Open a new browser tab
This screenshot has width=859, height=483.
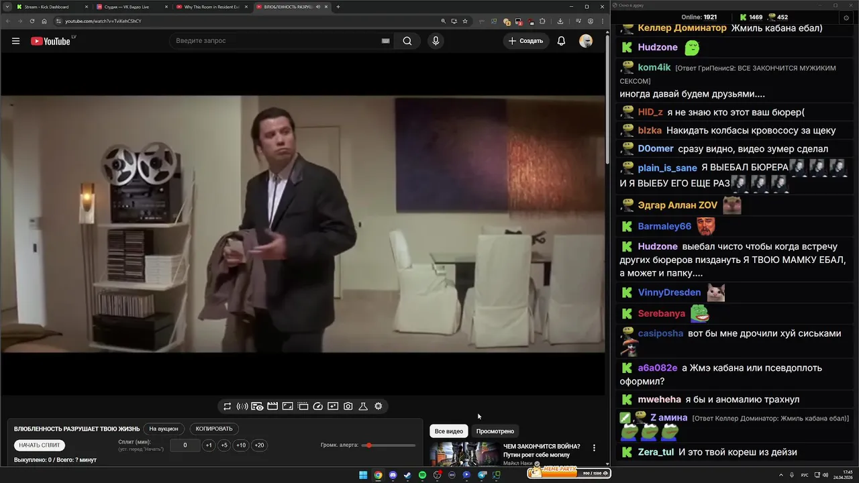[x=338, y=7]
